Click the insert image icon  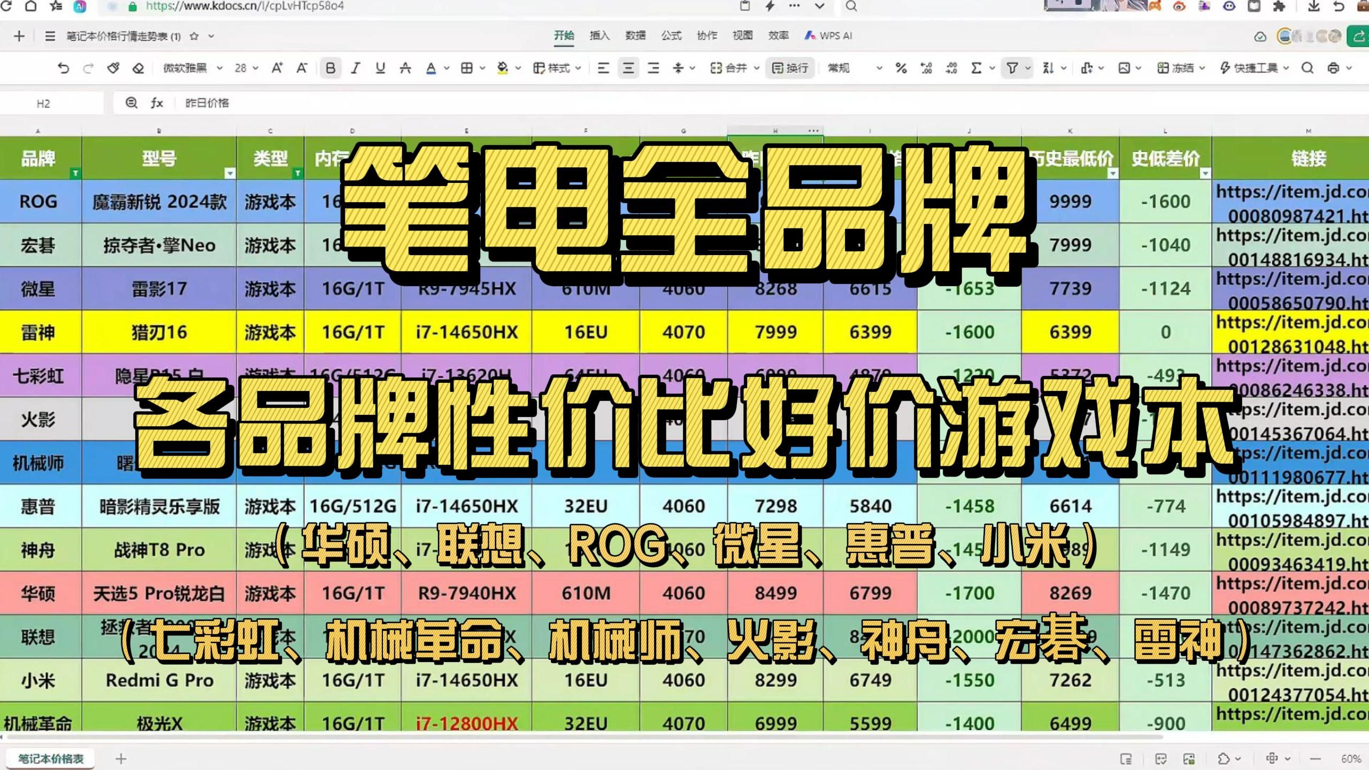coord(1124,68)
